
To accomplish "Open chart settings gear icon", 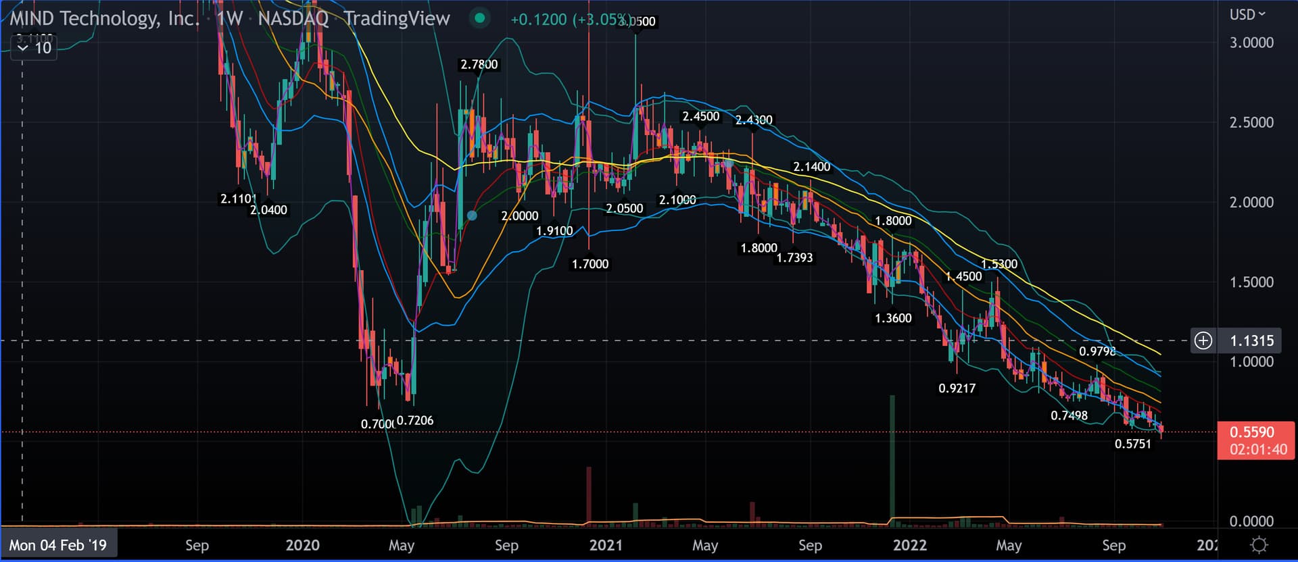I will [x=1259, y=544].
